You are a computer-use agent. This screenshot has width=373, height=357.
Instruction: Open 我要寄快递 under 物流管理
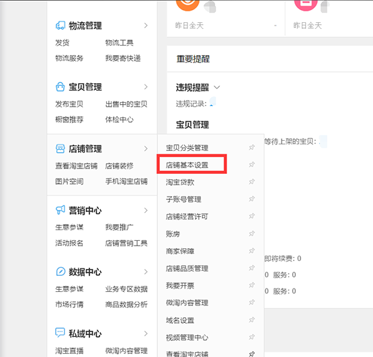coord(123,58)
